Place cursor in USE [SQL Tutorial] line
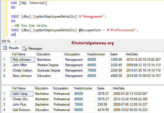 coord(29,3)
